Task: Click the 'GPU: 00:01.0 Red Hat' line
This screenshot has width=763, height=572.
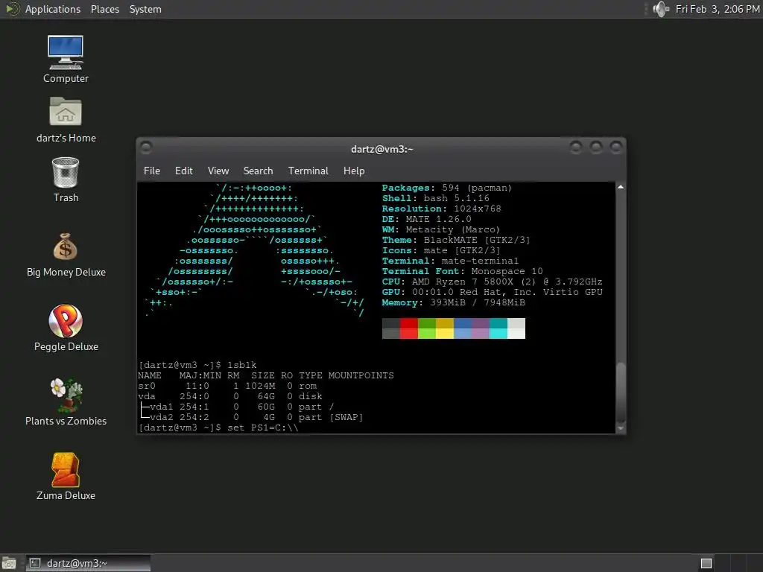Action: 492,292
